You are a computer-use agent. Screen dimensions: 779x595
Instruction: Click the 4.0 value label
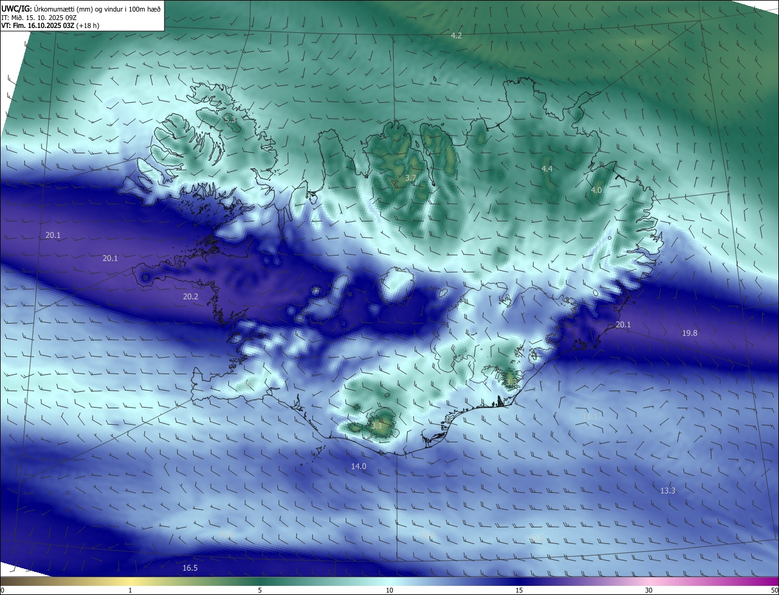tap(596, 190)
